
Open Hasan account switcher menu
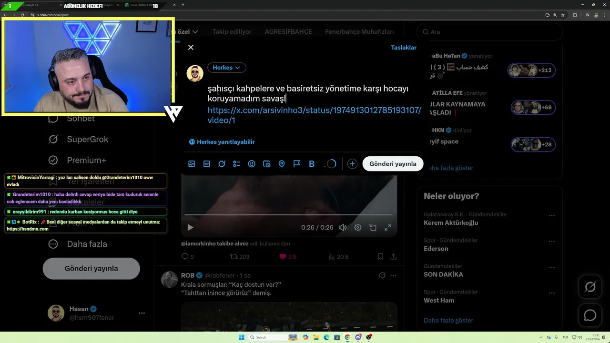tap(97, 313)
